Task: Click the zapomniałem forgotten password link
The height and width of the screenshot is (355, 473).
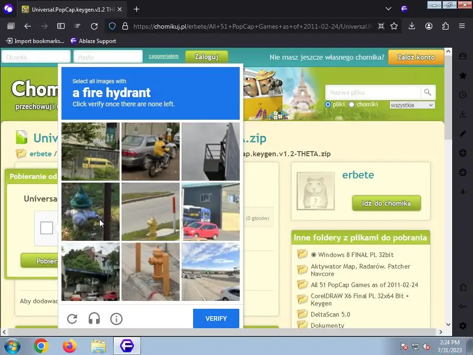Action: [x=164, y=56]
